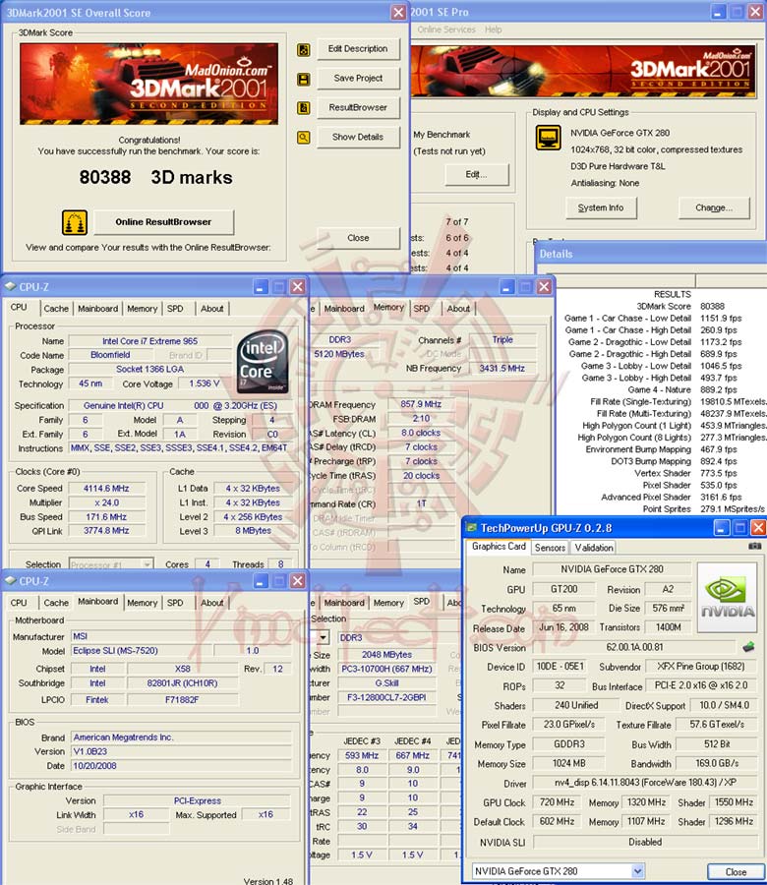
Task: Click the GPU-Z Close button
Action: click(736, 871)
